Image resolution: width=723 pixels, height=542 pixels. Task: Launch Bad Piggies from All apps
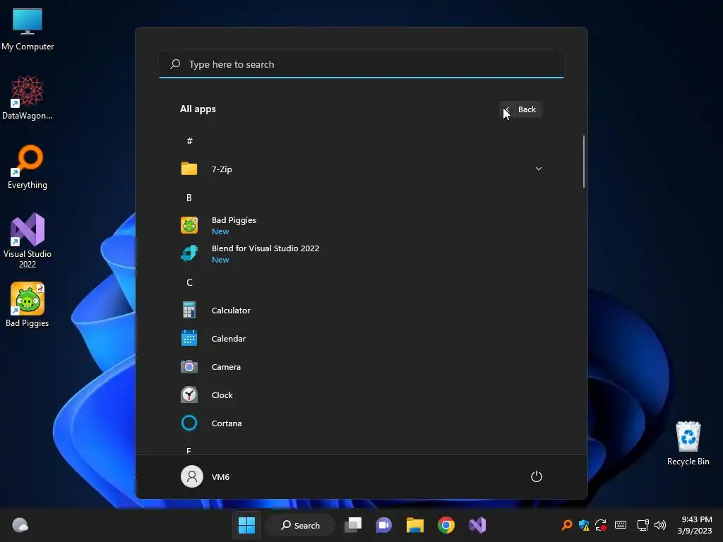click(361, 225)
